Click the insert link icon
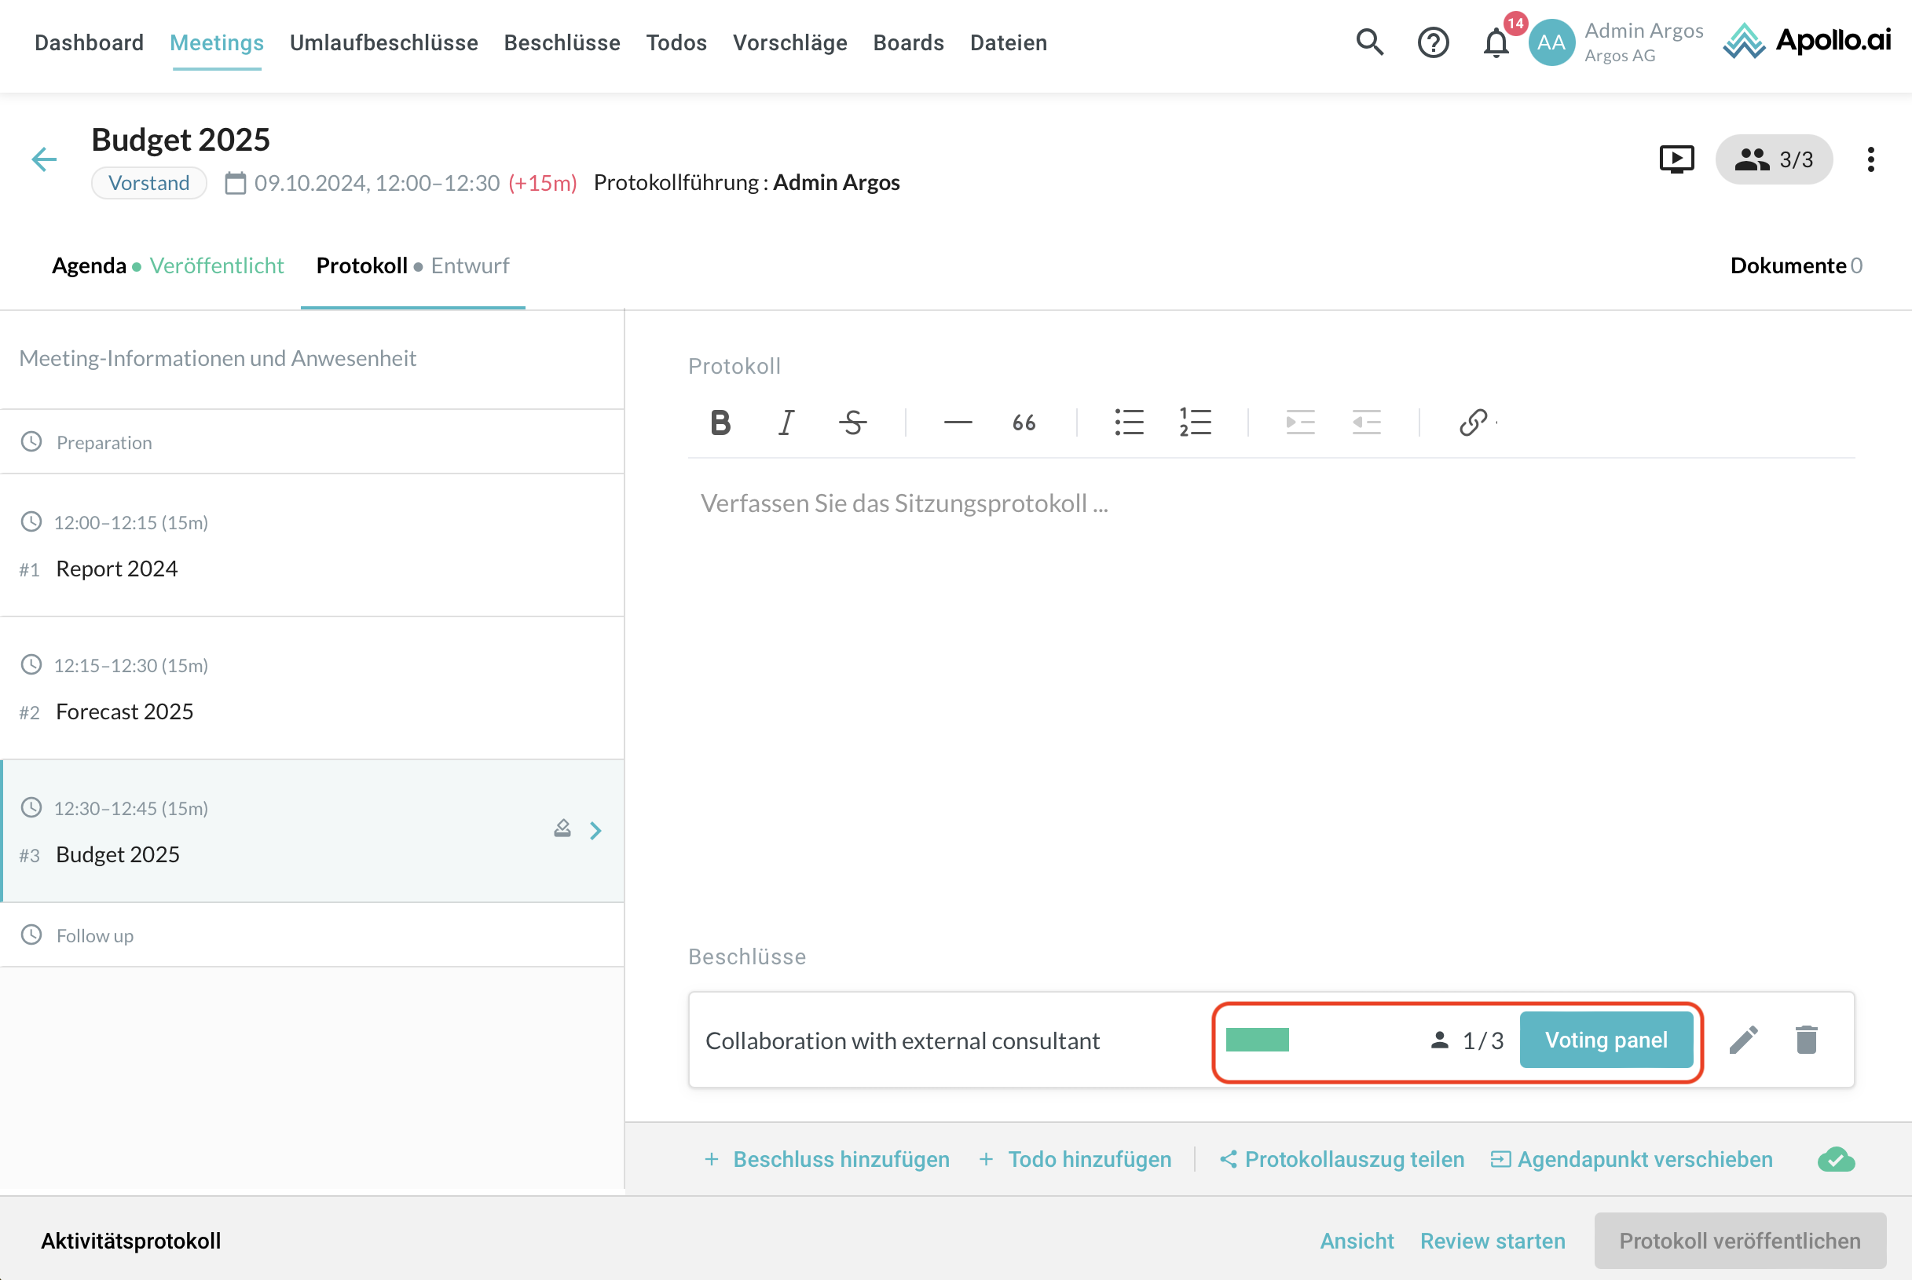Screen dimensions: 1912x1280 (x=1473, y=422)
